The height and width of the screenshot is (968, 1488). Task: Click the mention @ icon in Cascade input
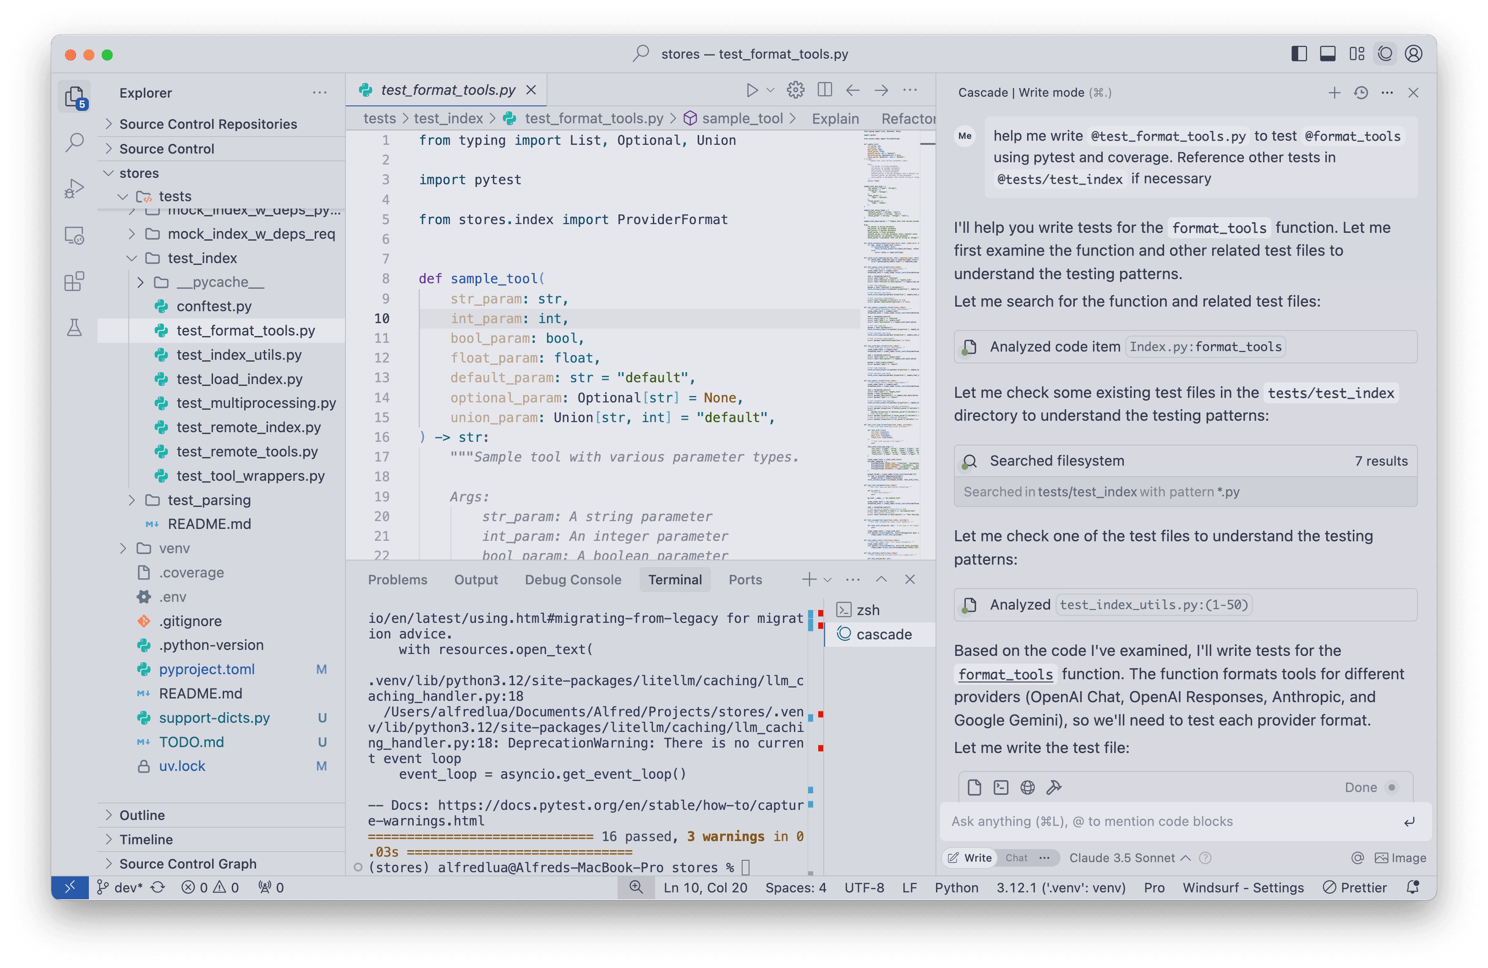1357,858
